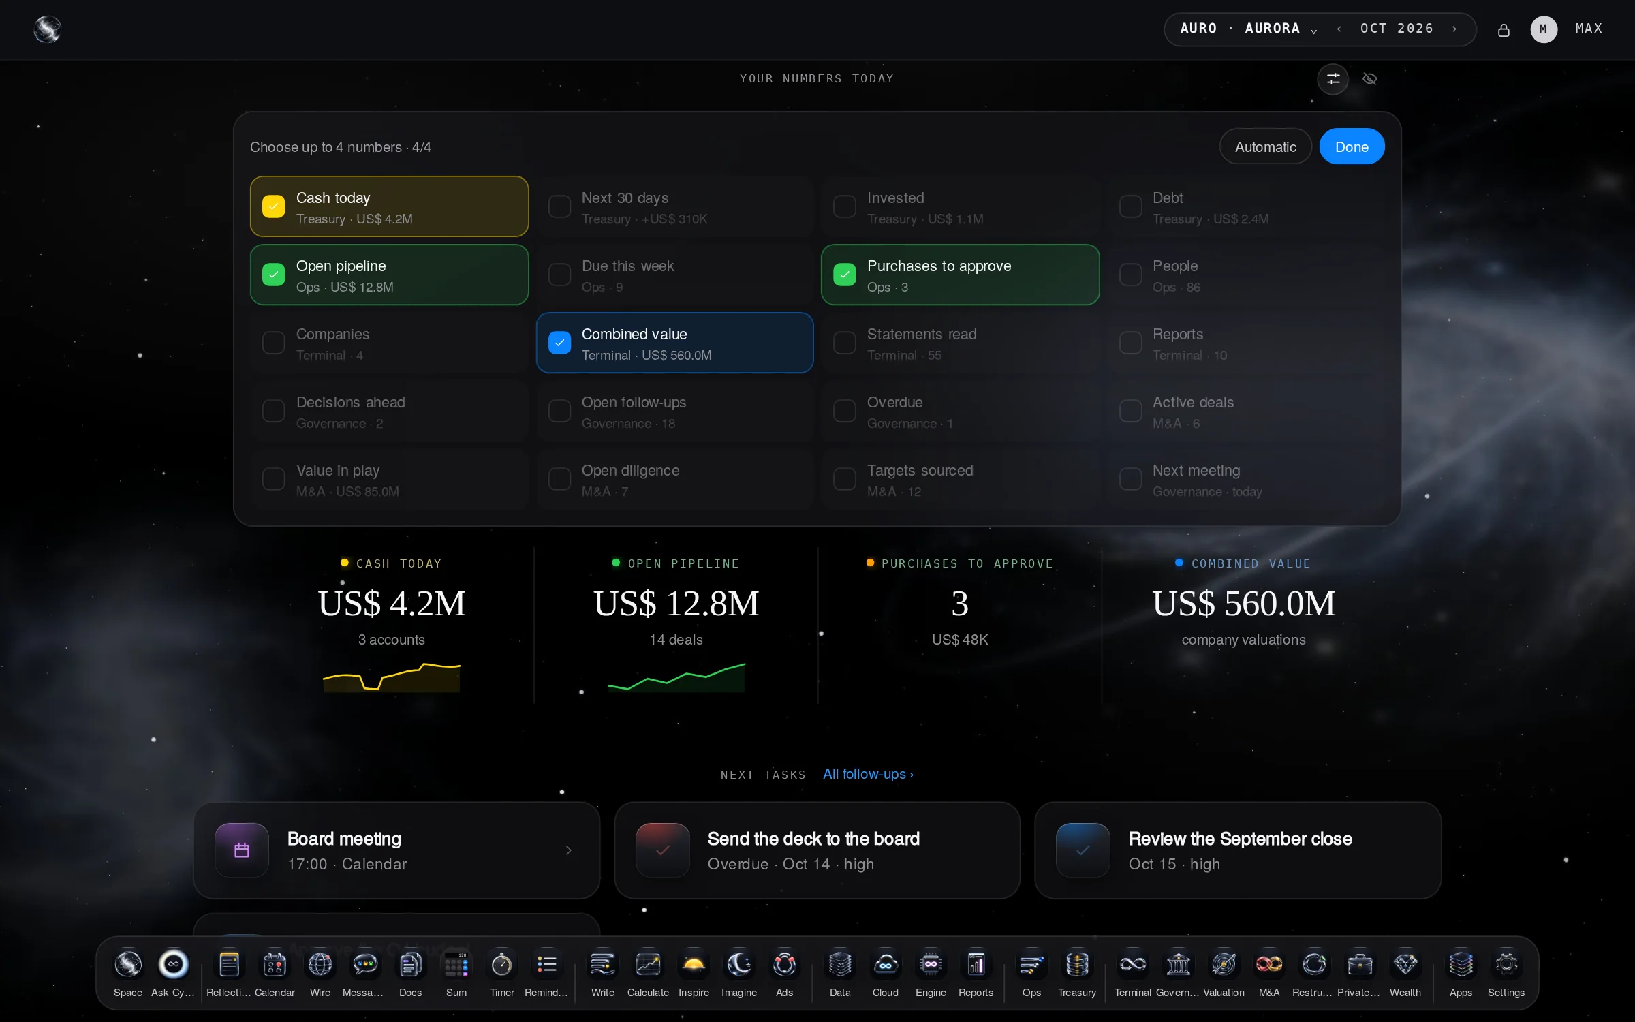Click the Cash today sparkline chart

392,677
